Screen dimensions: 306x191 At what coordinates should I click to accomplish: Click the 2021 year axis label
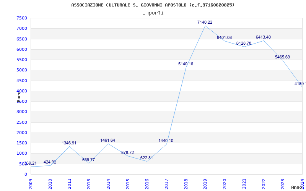pos(244,184)
